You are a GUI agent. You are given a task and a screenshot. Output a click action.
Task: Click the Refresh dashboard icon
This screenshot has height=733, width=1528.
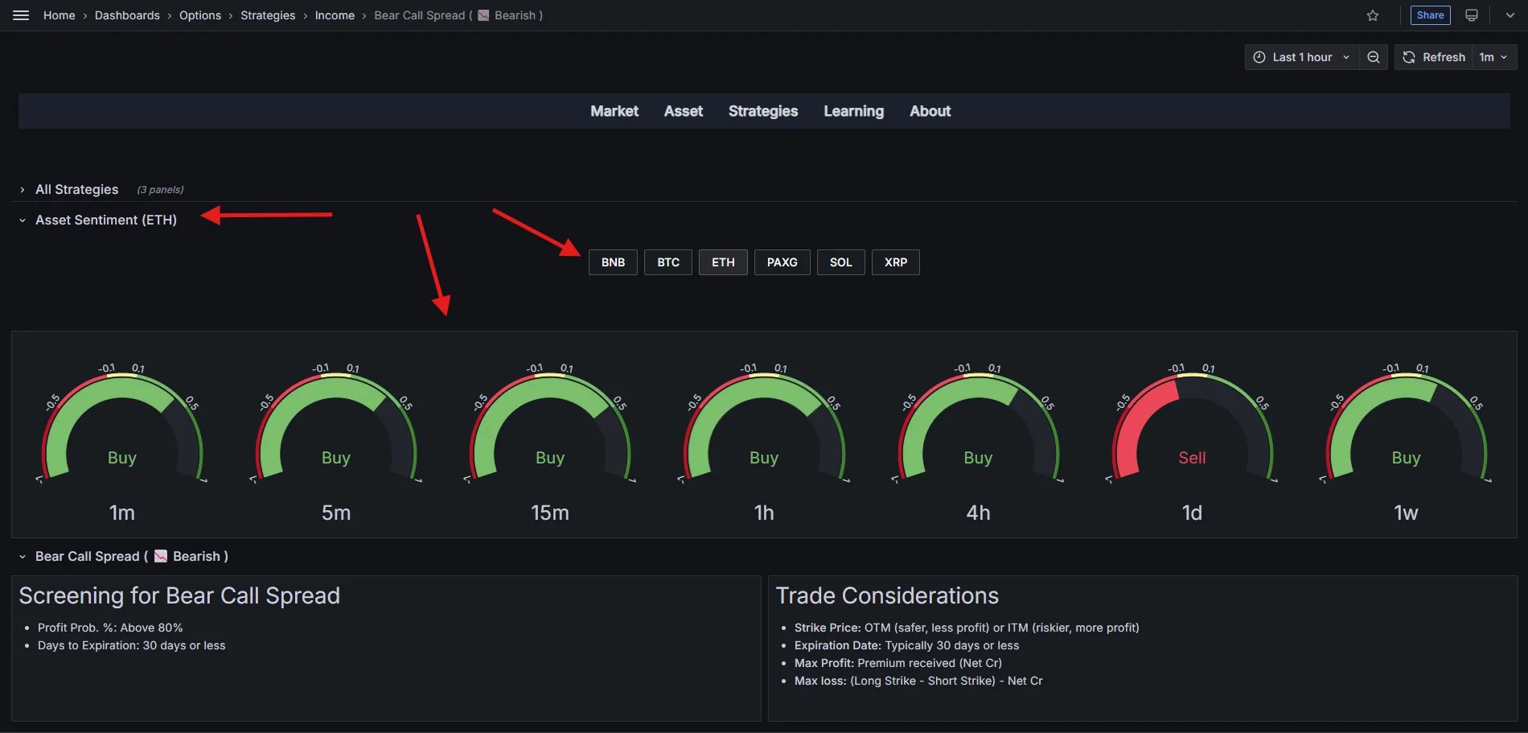[x=1432, y=56]
